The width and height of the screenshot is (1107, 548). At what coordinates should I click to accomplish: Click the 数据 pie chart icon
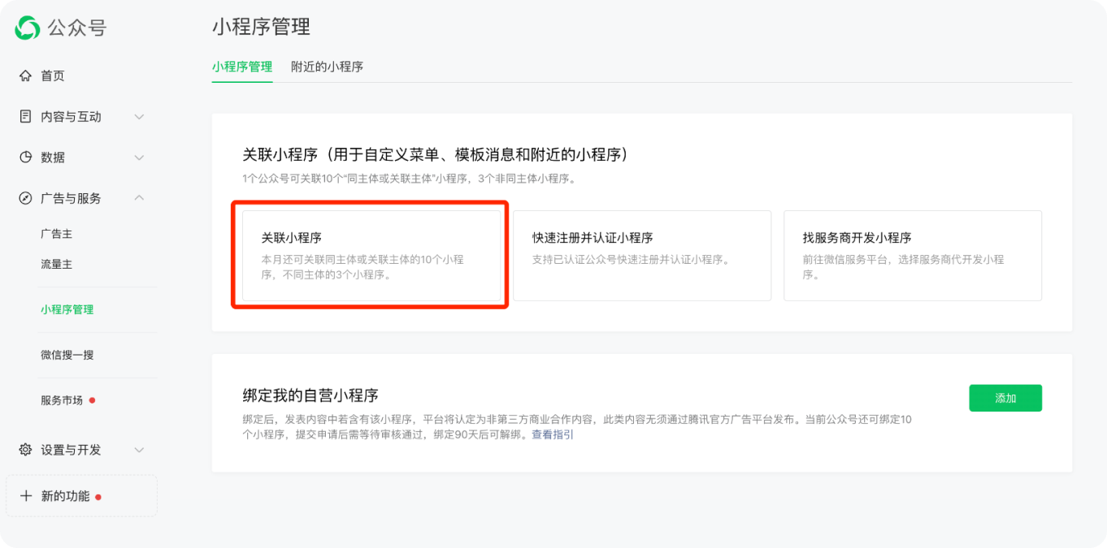[x=25, y=157]
